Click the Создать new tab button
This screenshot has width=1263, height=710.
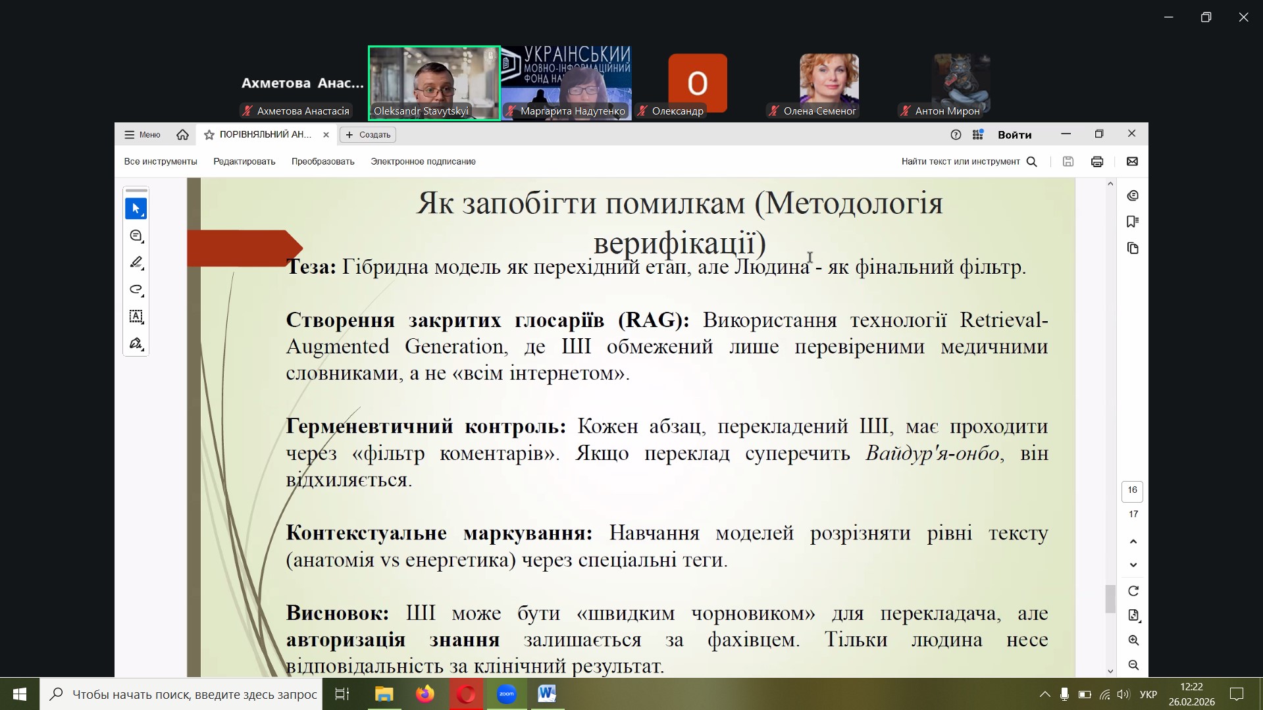click(x=368, y=135)
